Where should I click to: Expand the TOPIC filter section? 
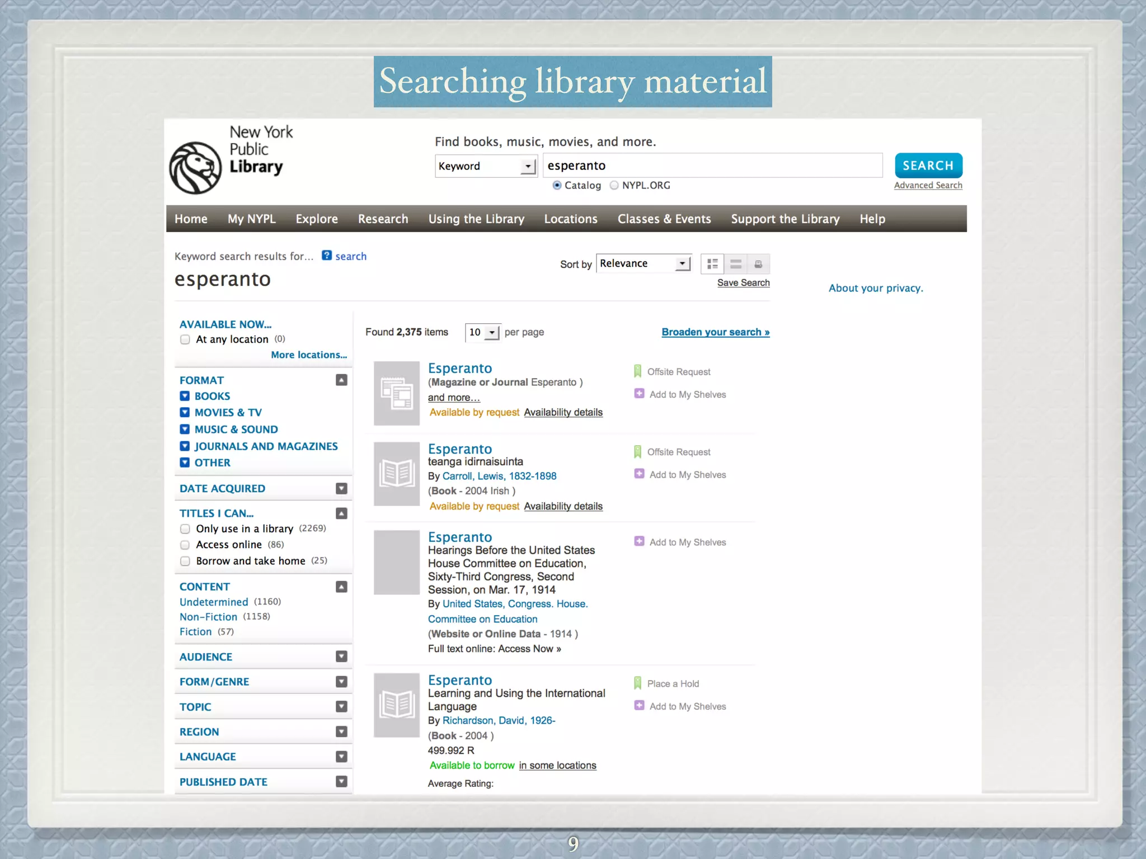[341, 706]
